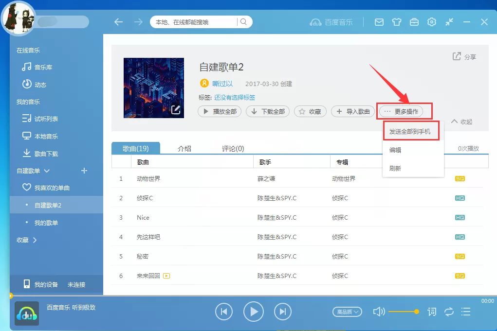Image resolution: width=497 pixels, height=331 pixels.
Task: Play the MV icon beside 来来回回
Action: coord(166,276)
